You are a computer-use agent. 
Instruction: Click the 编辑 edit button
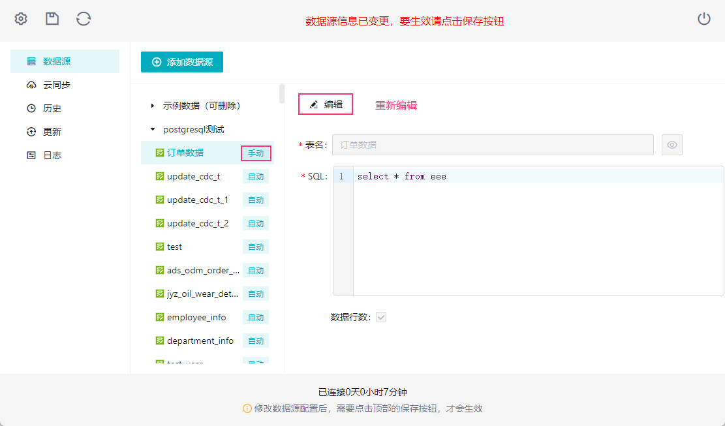click(326, 104)
